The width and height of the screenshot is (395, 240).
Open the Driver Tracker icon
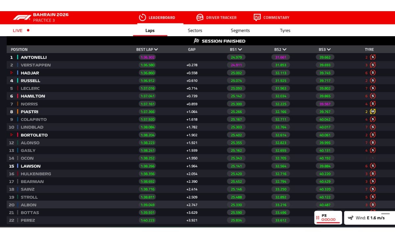(x=200, y=17)
